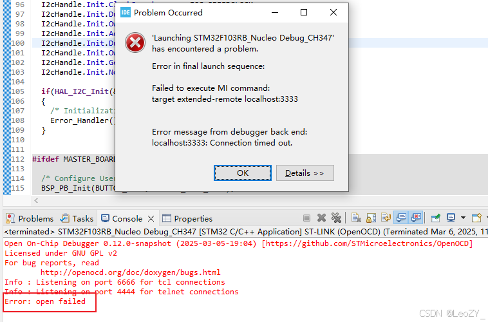Click the Properties tab icon
Image resolution: width=488 pixels, height=322 pixels.
coord(167,218)
